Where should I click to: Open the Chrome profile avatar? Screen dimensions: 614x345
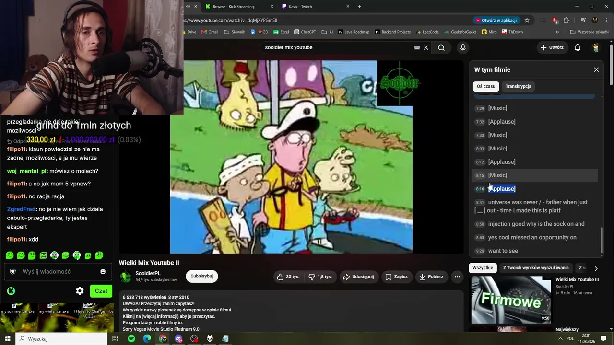[x=595, y=20]
